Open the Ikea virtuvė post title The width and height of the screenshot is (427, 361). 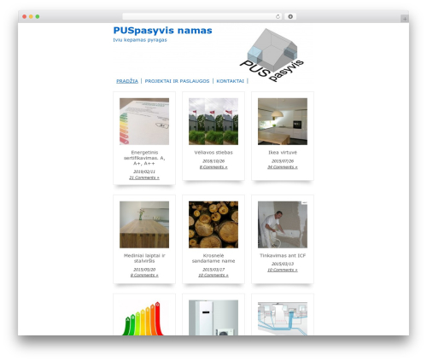click(x=283, y=153)
